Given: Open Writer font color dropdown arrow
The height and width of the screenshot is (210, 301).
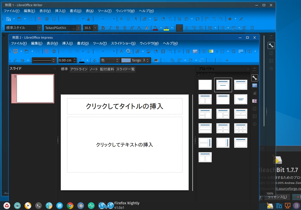Looking at the screenshot, I should click(161, 28).
